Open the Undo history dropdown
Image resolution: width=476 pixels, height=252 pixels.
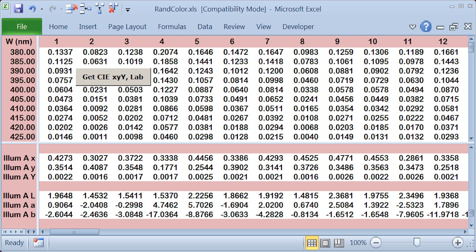(x=42, y=10)
